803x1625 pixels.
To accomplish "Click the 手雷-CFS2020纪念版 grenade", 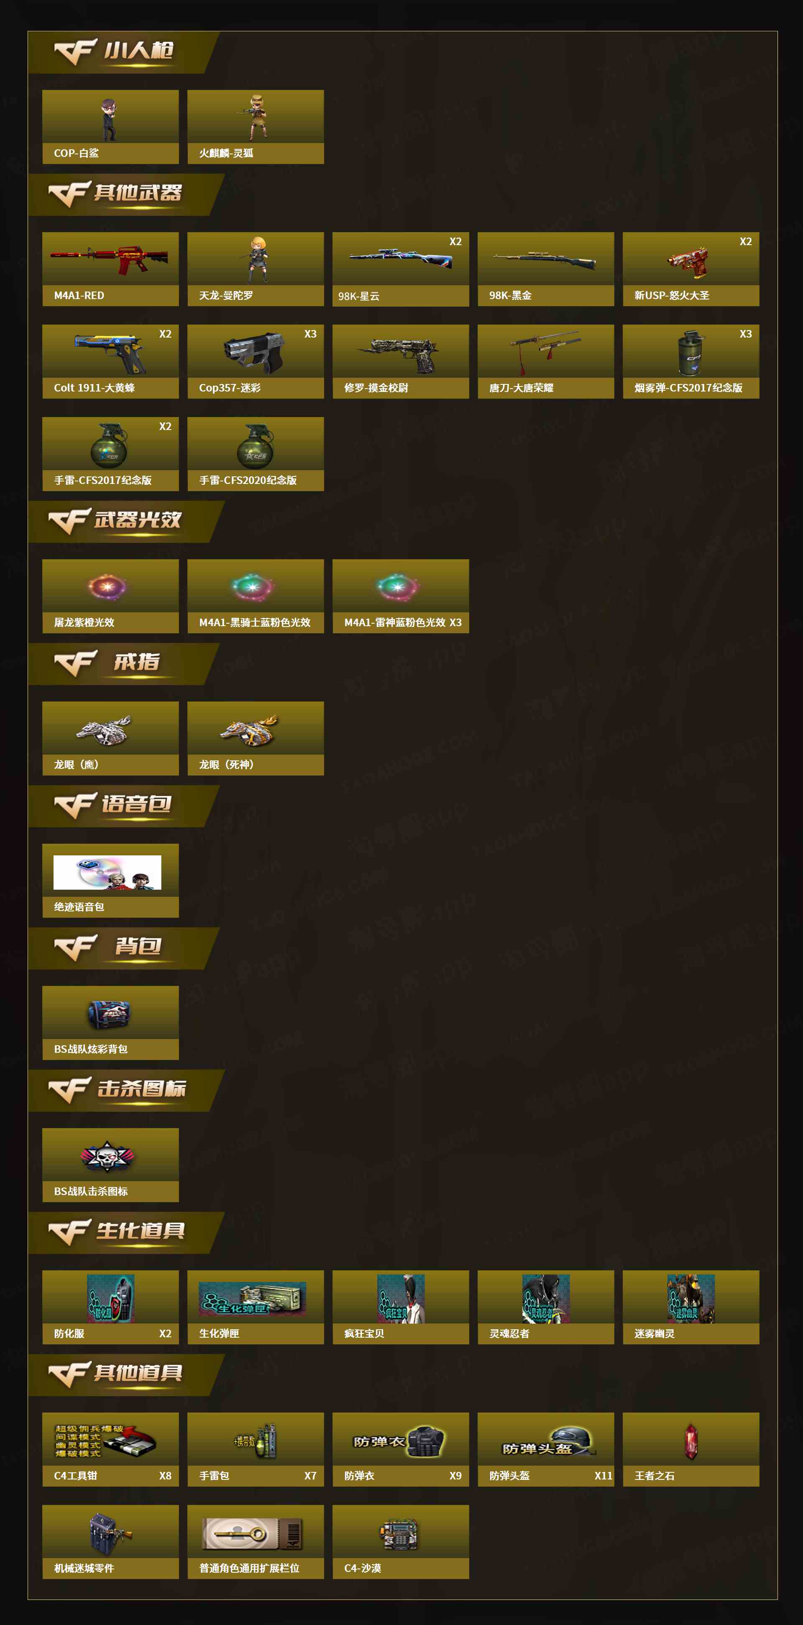I will tap(256, 454).
